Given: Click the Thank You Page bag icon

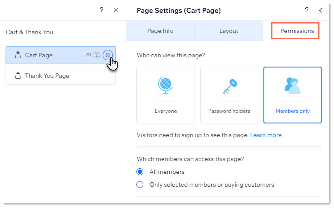Looking at the screenshot, I should [18, 76].
